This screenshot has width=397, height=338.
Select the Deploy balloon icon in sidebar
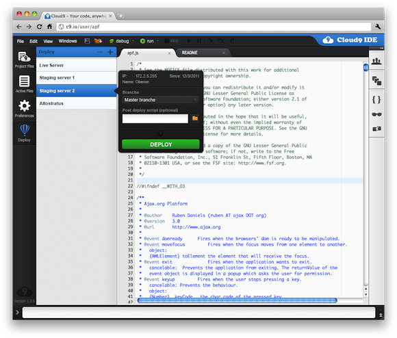pos(24,133)
